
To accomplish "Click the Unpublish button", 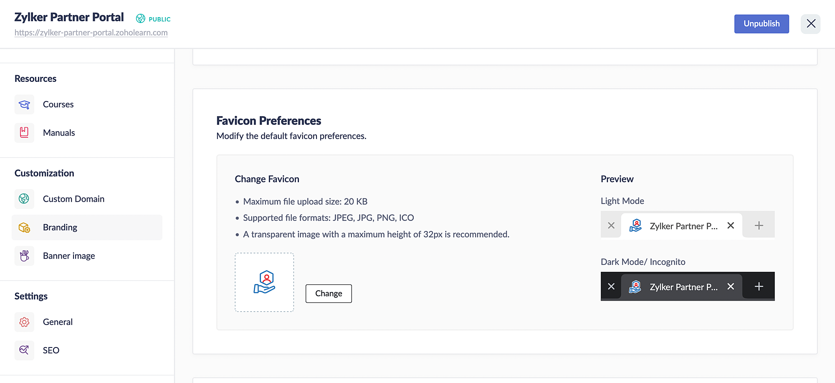I will coord(762,24).
